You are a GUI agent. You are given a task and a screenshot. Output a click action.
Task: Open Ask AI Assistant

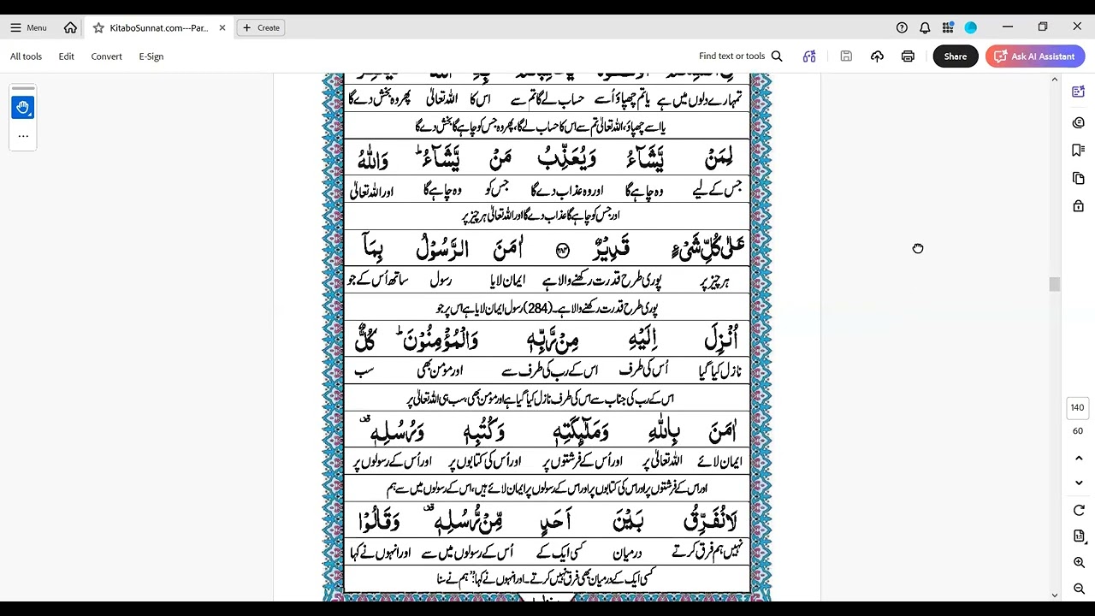[x=1035, y=56]
